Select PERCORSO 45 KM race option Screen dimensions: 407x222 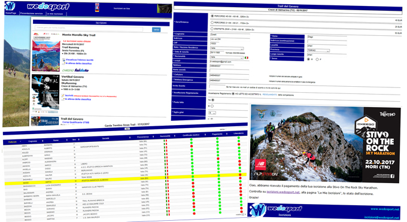click(x=212, y=16)
